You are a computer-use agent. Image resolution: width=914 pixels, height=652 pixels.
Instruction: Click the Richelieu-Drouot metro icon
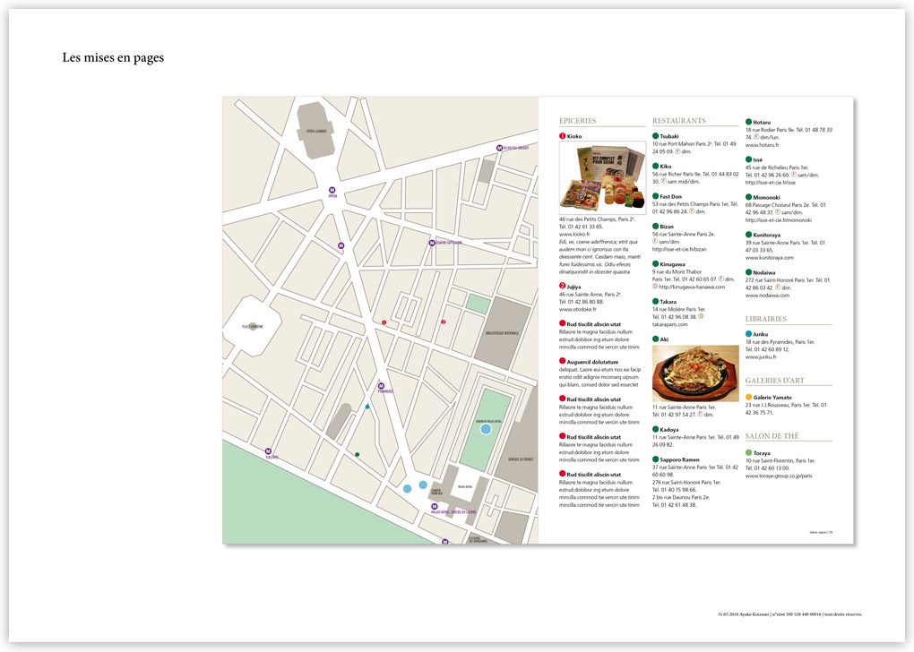(x=499, y=148)
